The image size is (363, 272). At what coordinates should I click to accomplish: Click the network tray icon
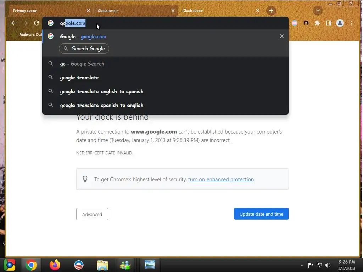pyautogui.click(x=319, y=265)
